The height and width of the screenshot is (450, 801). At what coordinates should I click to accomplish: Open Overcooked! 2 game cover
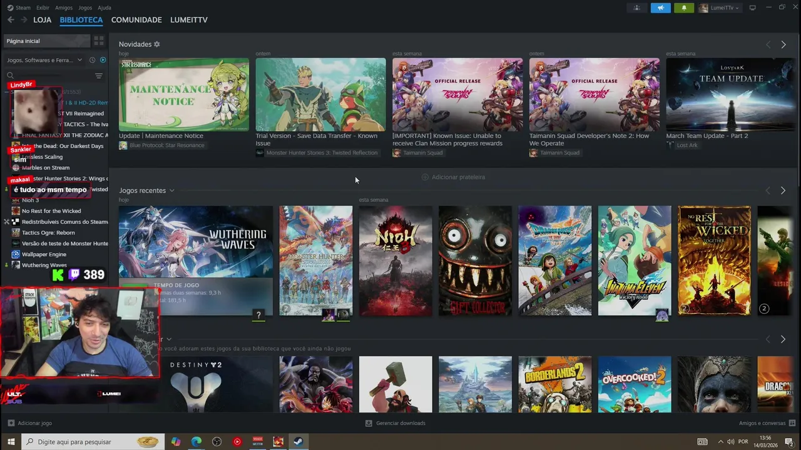tap(635, 384)
